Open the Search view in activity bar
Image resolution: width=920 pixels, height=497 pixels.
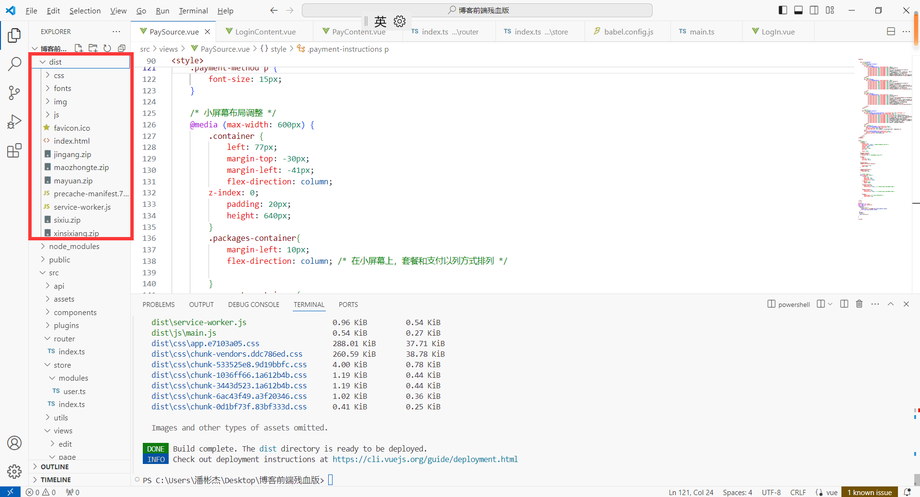[x=14, y=64]
